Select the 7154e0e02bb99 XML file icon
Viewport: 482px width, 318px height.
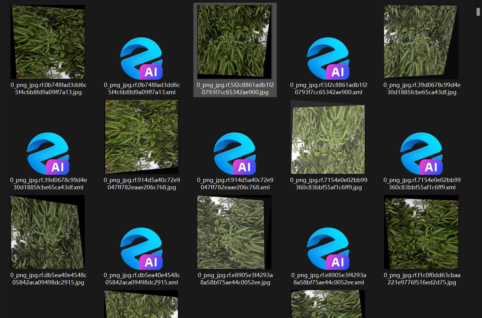[422, 154]
